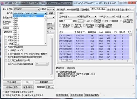Uncheck the 内部扩展RAM可用 checkbox
This screenshot has height=99, width=137.
tap(6, 47)
